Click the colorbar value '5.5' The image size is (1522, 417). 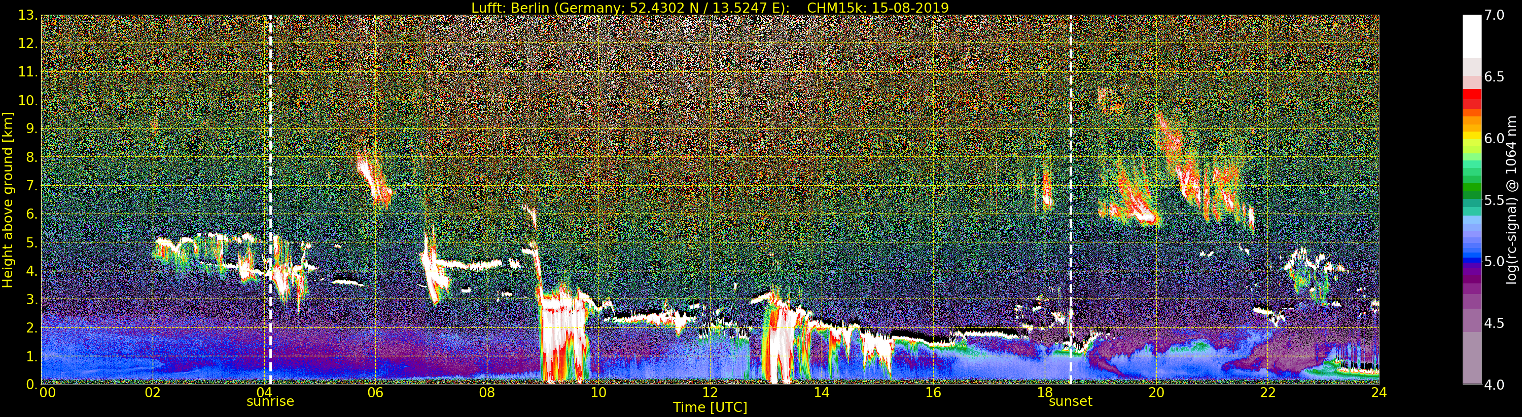1494,200
